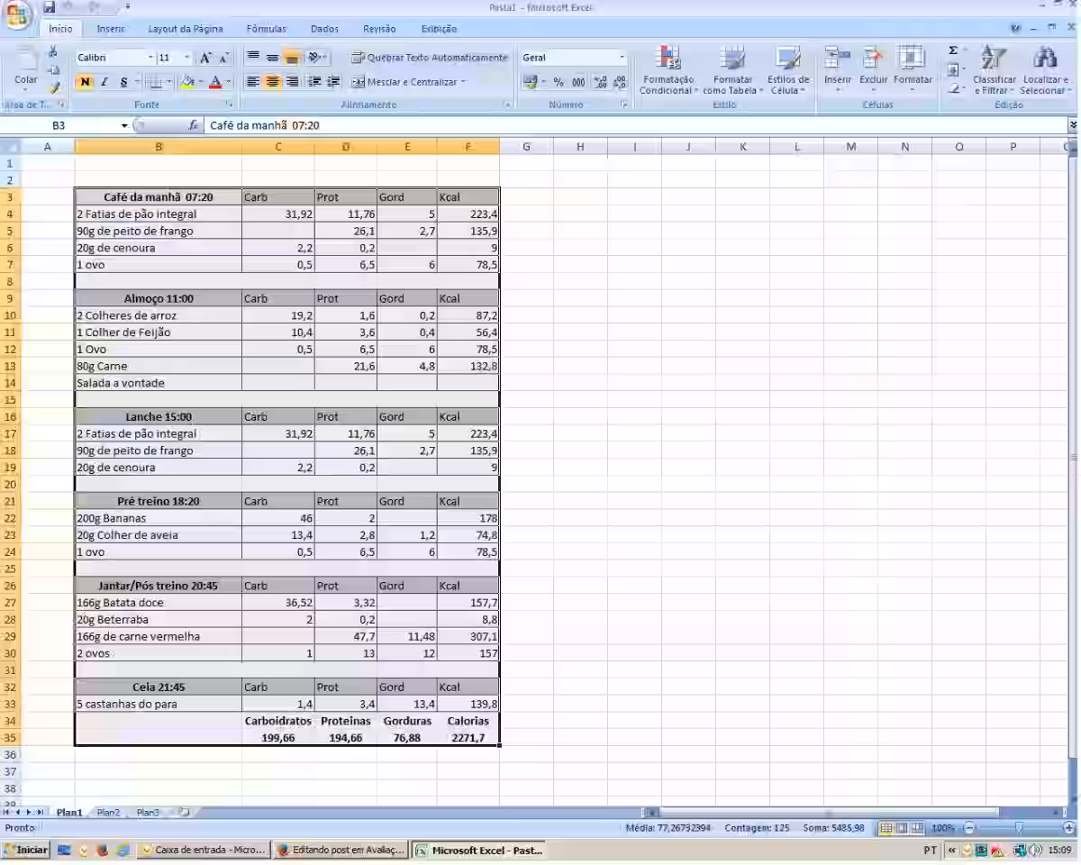Switch to the Inserir ribbon tab
The height and width of the screenshot is (865, 1081).
point(111,29)
